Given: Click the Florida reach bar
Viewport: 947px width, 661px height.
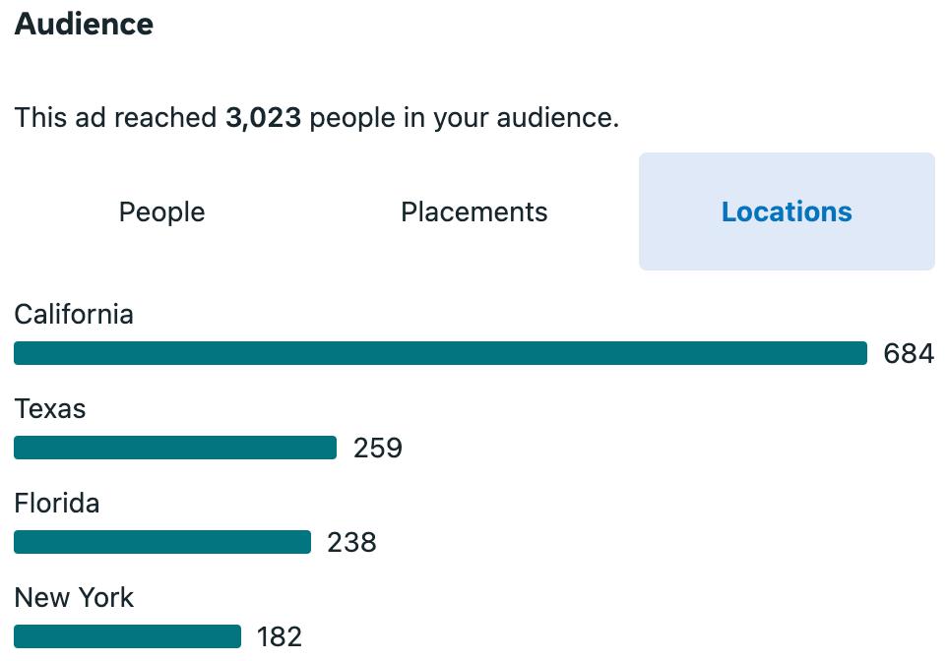Looking at the screenshot, I should pos(162,542).
